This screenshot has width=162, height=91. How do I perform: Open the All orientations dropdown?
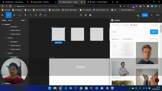pos(128,39)
